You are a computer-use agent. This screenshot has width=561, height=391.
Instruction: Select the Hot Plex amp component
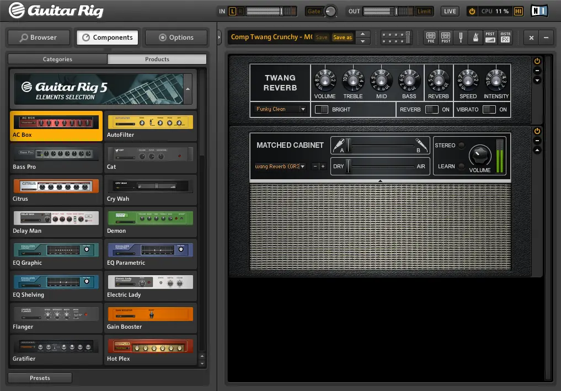(x=150, y=350)
